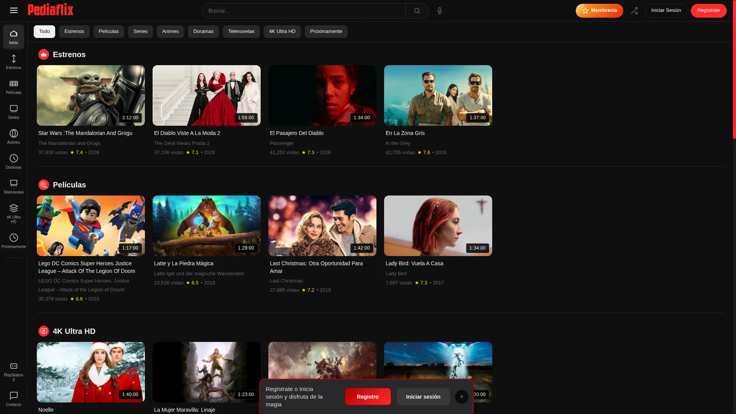This screenshot has width=736, height=414.
Task: Open Contacto in the sidebar
Action: pos(13,399)
